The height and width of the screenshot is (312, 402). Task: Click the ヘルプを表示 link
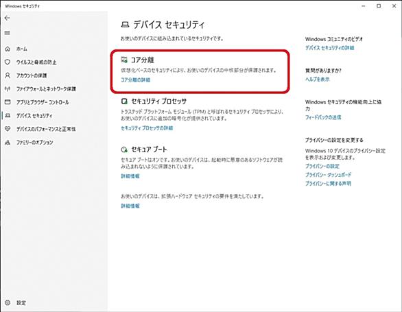tap(318, 80)
